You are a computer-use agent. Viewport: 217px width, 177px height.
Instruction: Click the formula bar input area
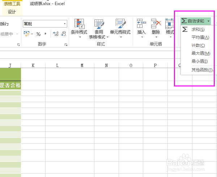click(90, 55)
